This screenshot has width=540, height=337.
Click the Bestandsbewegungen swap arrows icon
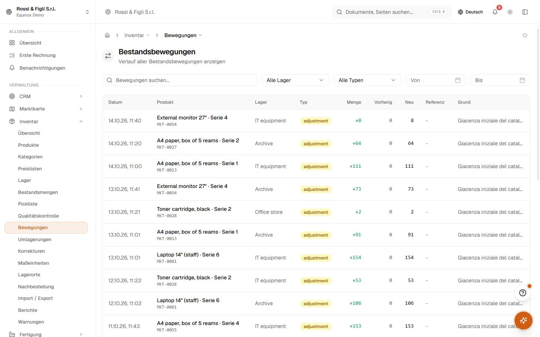(x=108, y=56)
